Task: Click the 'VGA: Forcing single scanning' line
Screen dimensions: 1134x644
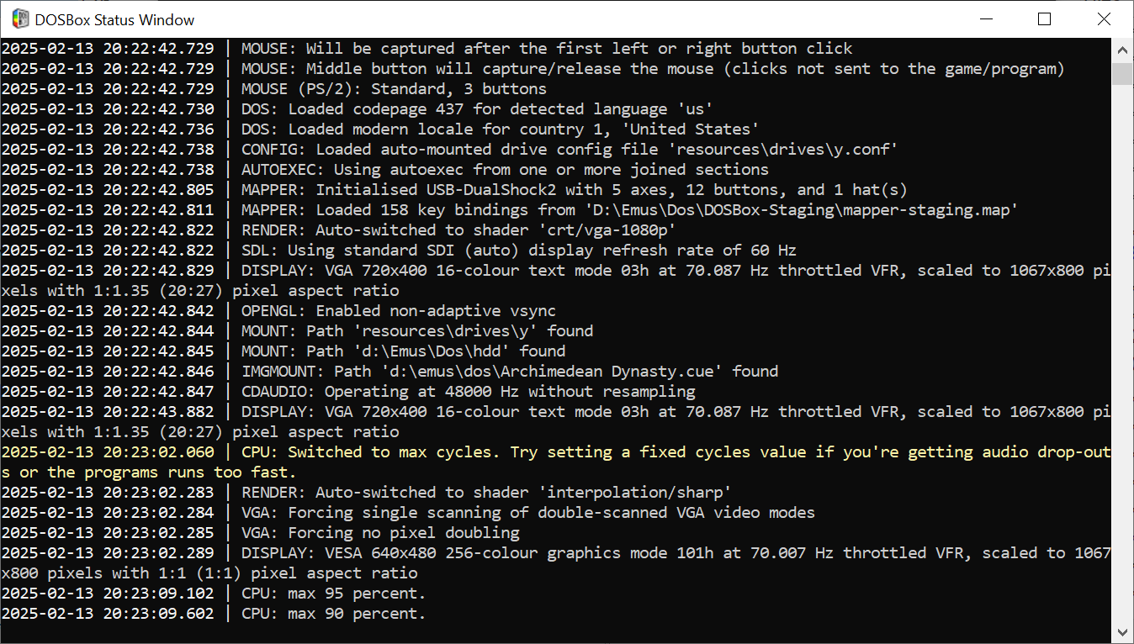Action: 408,512
